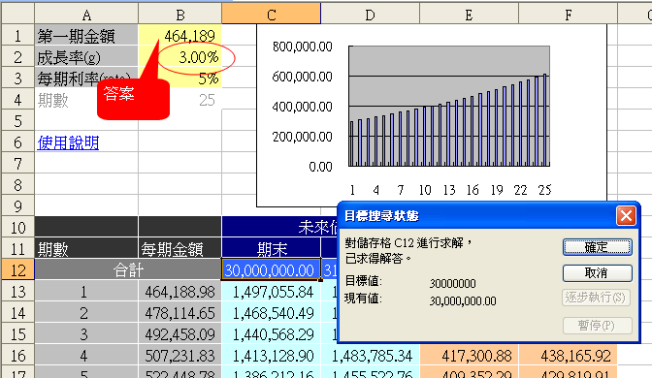This screenshot has height=378, width=652.
Task: Click the 每期金額 header cell
Action: point(180,248)
